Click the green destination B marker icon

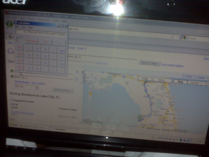pos(12,76)
